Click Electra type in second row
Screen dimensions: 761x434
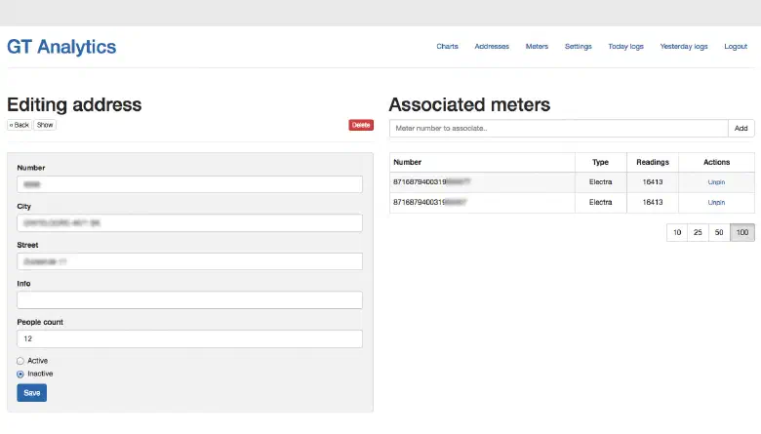601,203
